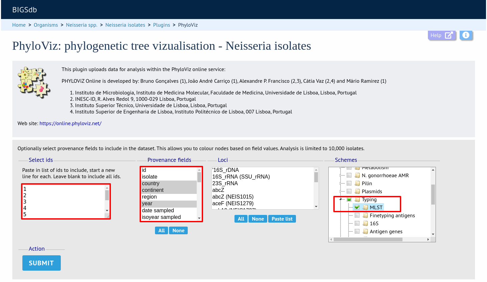
Task: Select 'isoyear sampled' in Provenance fields
Action: click(x=169, y=217)
